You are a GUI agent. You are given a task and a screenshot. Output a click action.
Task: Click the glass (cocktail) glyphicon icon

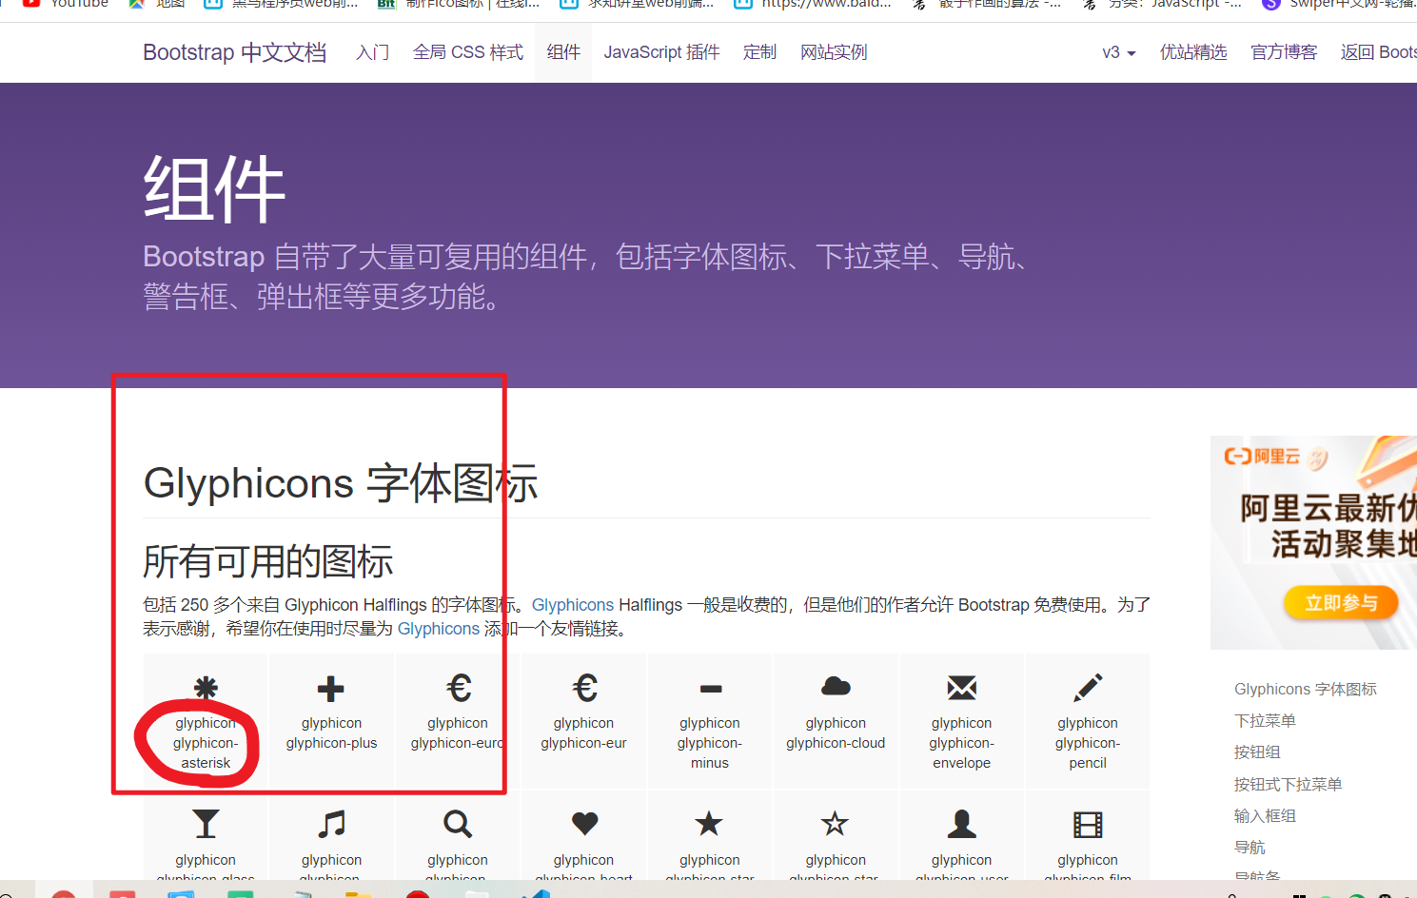point(206,824)
